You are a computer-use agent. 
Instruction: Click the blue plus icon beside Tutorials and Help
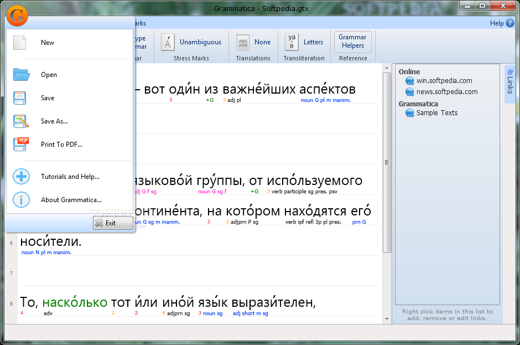coord(21,176)
